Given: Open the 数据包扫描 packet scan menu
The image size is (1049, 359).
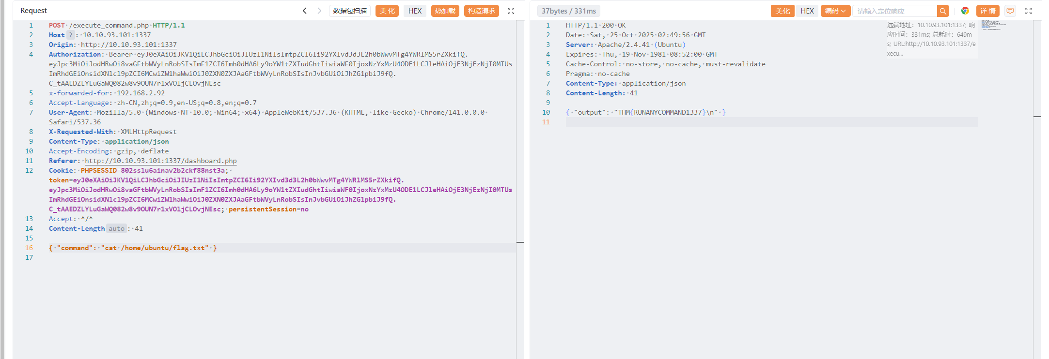Looking at the screenshot, I should 349,11.
